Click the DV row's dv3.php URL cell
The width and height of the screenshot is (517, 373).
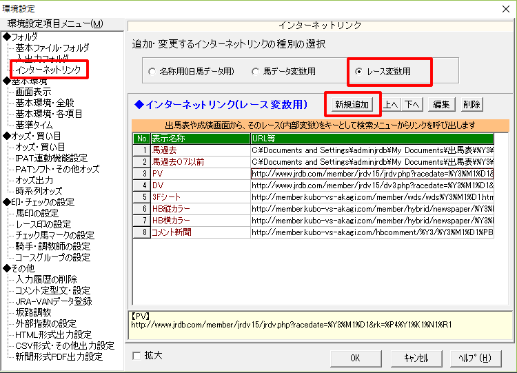[372, 185]
